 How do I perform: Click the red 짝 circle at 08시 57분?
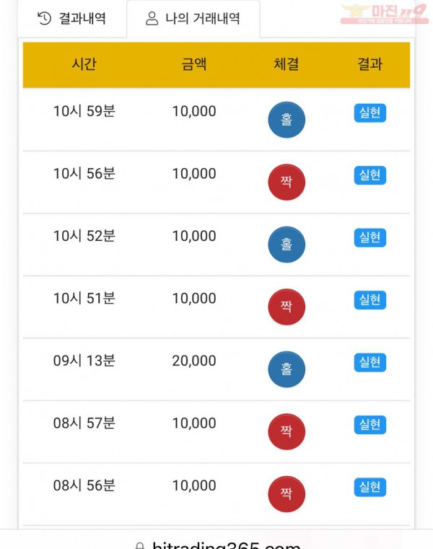[287, 431]
